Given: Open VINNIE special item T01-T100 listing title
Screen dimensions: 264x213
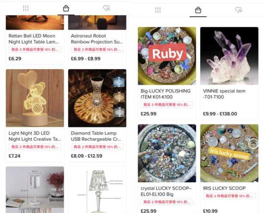Looking at the screenshot, I should click(224, 94).
